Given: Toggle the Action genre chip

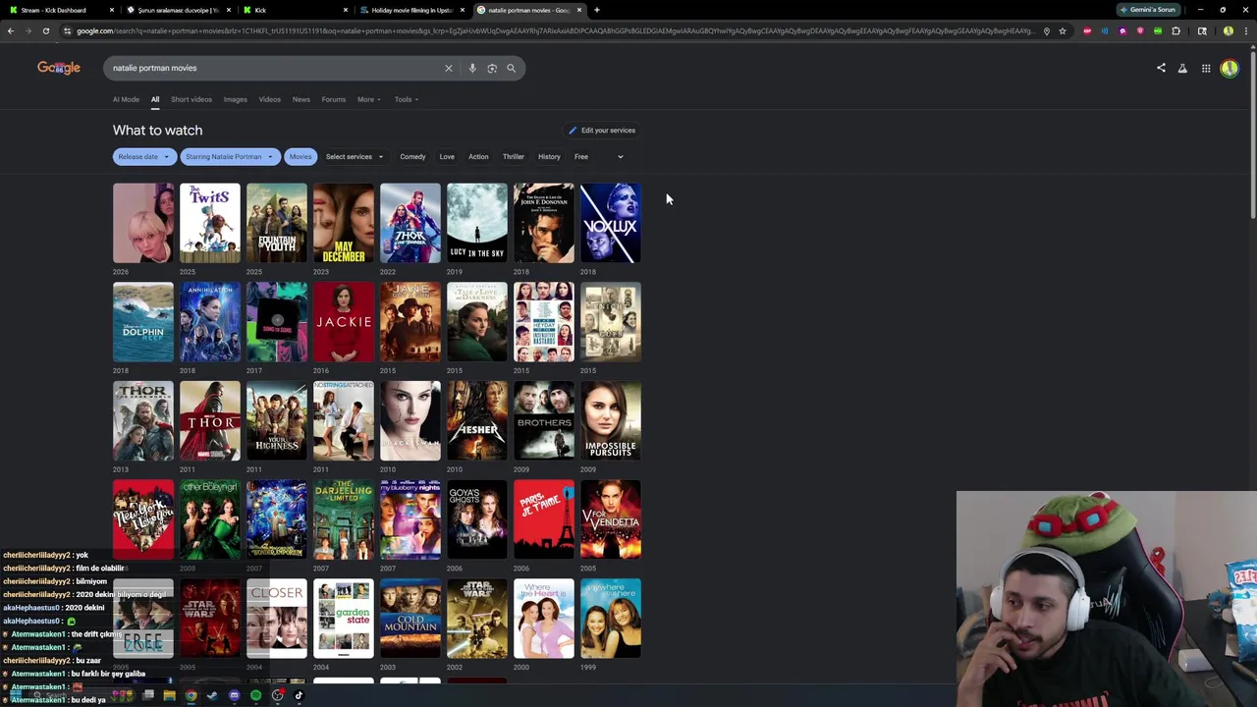Looking at the screenshot, I should coord(478,156).
